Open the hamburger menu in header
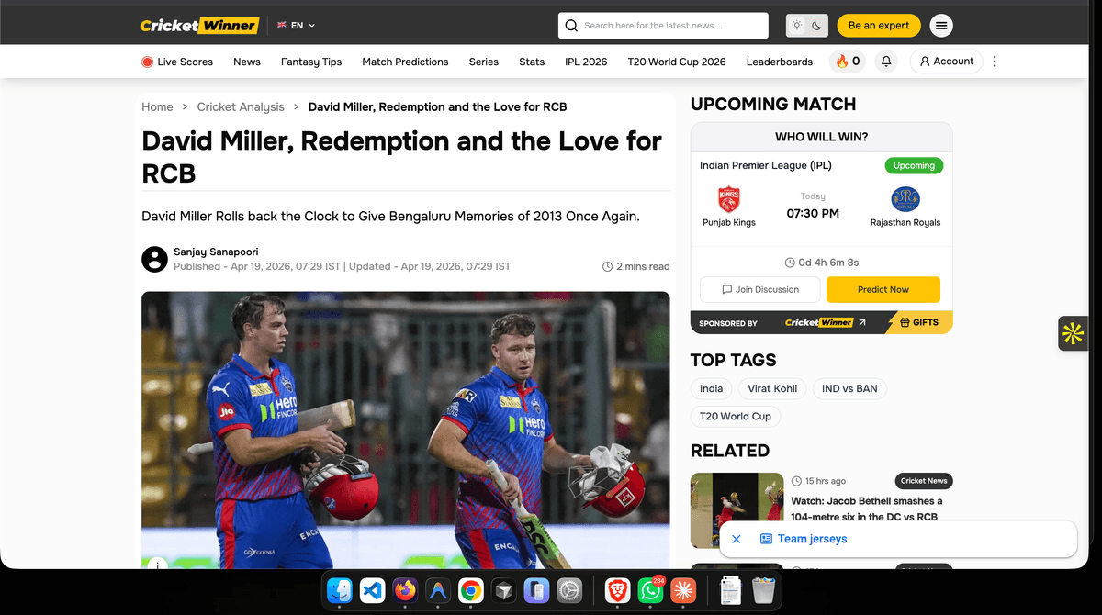The image size is (1102, 615). (941, 26)
